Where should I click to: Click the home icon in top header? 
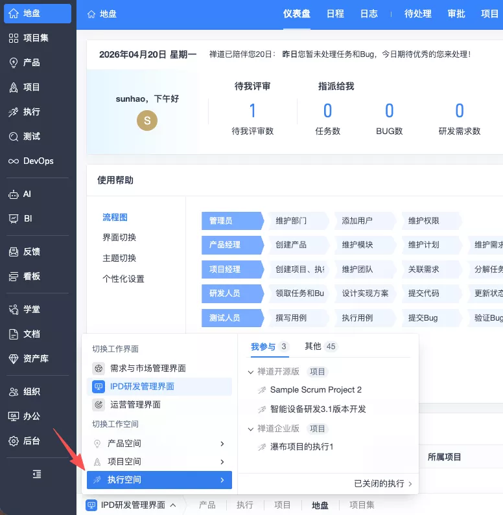(x=91, y=14)
